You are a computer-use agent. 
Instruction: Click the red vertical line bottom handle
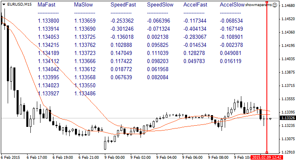(x=267, y=152)
